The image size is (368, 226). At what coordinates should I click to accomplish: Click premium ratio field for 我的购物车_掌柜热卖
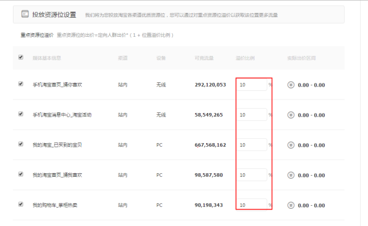click(252, 205)
